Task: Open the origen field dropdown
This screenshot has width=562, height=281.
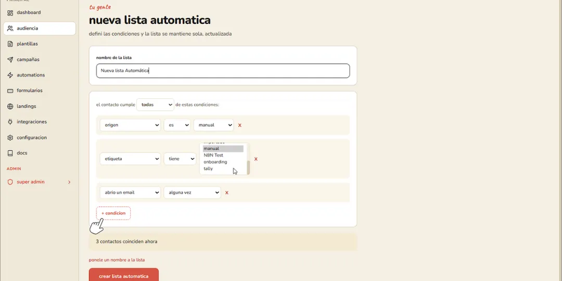Action: click(x=130, y=125)
